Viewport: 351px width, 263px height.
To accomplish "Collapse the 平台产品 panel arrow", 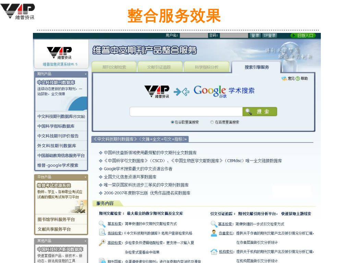I will click(85, 177).
